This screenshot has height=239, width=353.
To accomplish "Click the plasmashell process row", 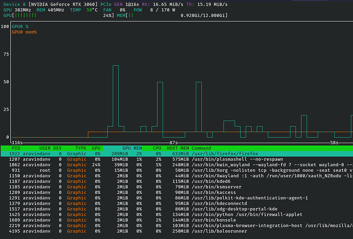I will (176, 160).
